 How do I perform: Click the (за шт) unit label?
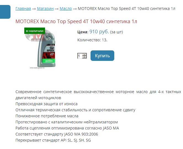click(x=116, y=32)
